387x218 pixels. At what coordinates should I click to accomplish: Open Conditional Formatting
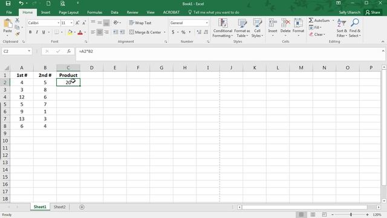click(223, 28)
